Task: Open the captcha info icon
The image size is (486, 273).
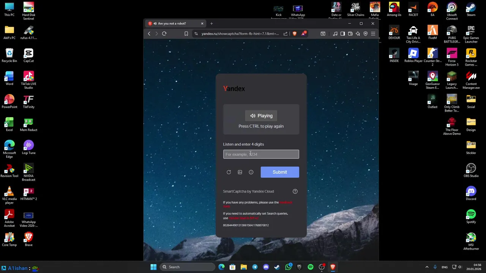Action: [x=251, y=172]
